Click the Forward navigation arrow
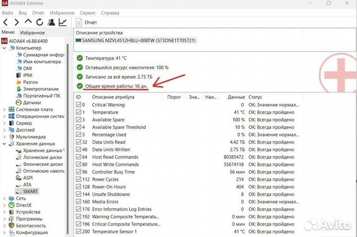Screen dimensions: 357x237 17,22
